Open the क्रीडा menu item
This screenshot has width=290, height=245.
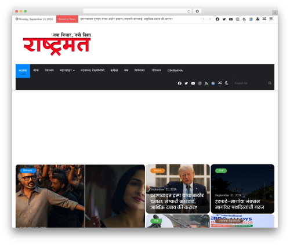(x=114, y=71)
